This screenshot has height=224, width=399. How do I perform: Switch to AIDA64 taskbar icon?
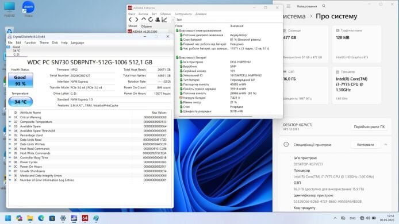85,218
